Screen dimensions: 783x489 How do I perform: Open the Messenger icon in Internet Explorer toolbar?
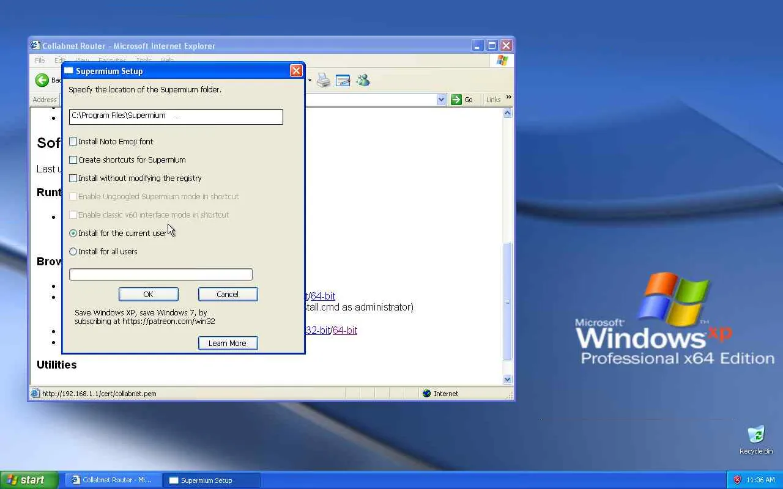click(363, 80)
